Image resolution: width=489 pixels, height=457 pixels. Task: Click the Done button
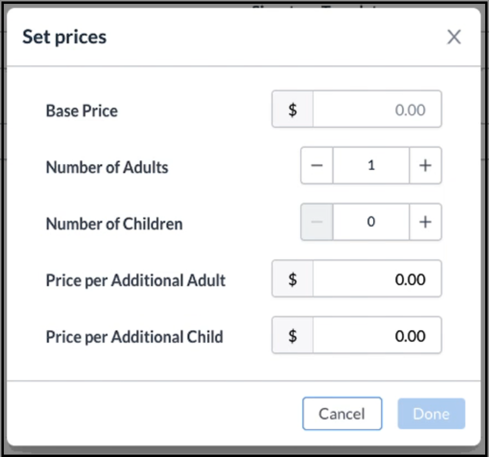pyautogui.click(x=431, y=413)
